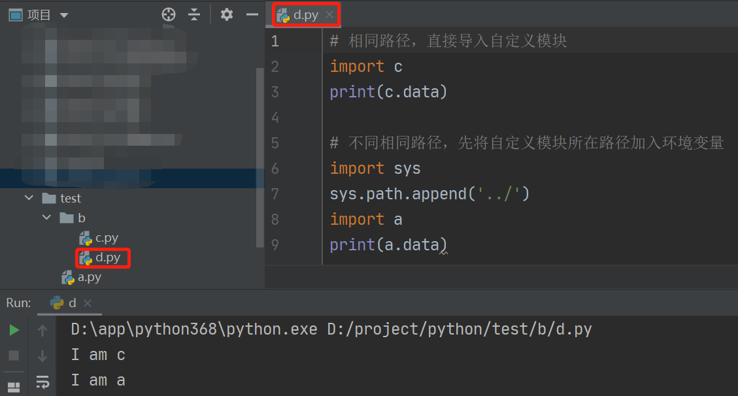This screenshot has height=396, width=738.
Task: Close the d run tab
Action: tap(88, 303)
